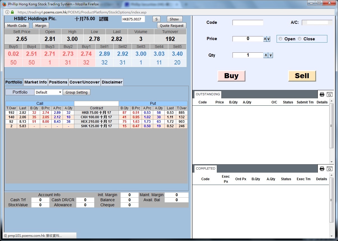Image resolution: width=338 pixels, height=241 pixels.
Task: Click the Avail. Bal value field
Action: pyautogui.click(x=177, y=200)
